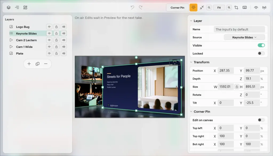
Task: Edit Tilt Y value -25.5
Action: pos(252,103)
